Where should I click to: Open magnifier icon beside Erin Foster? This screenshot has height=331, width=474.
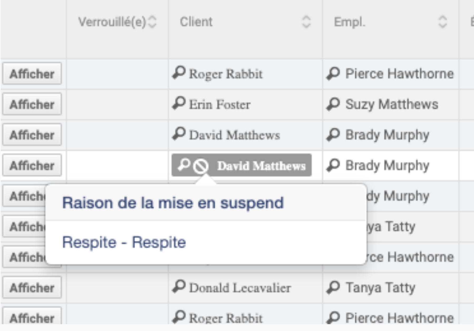pyautogui.click(x=179, y=103)
